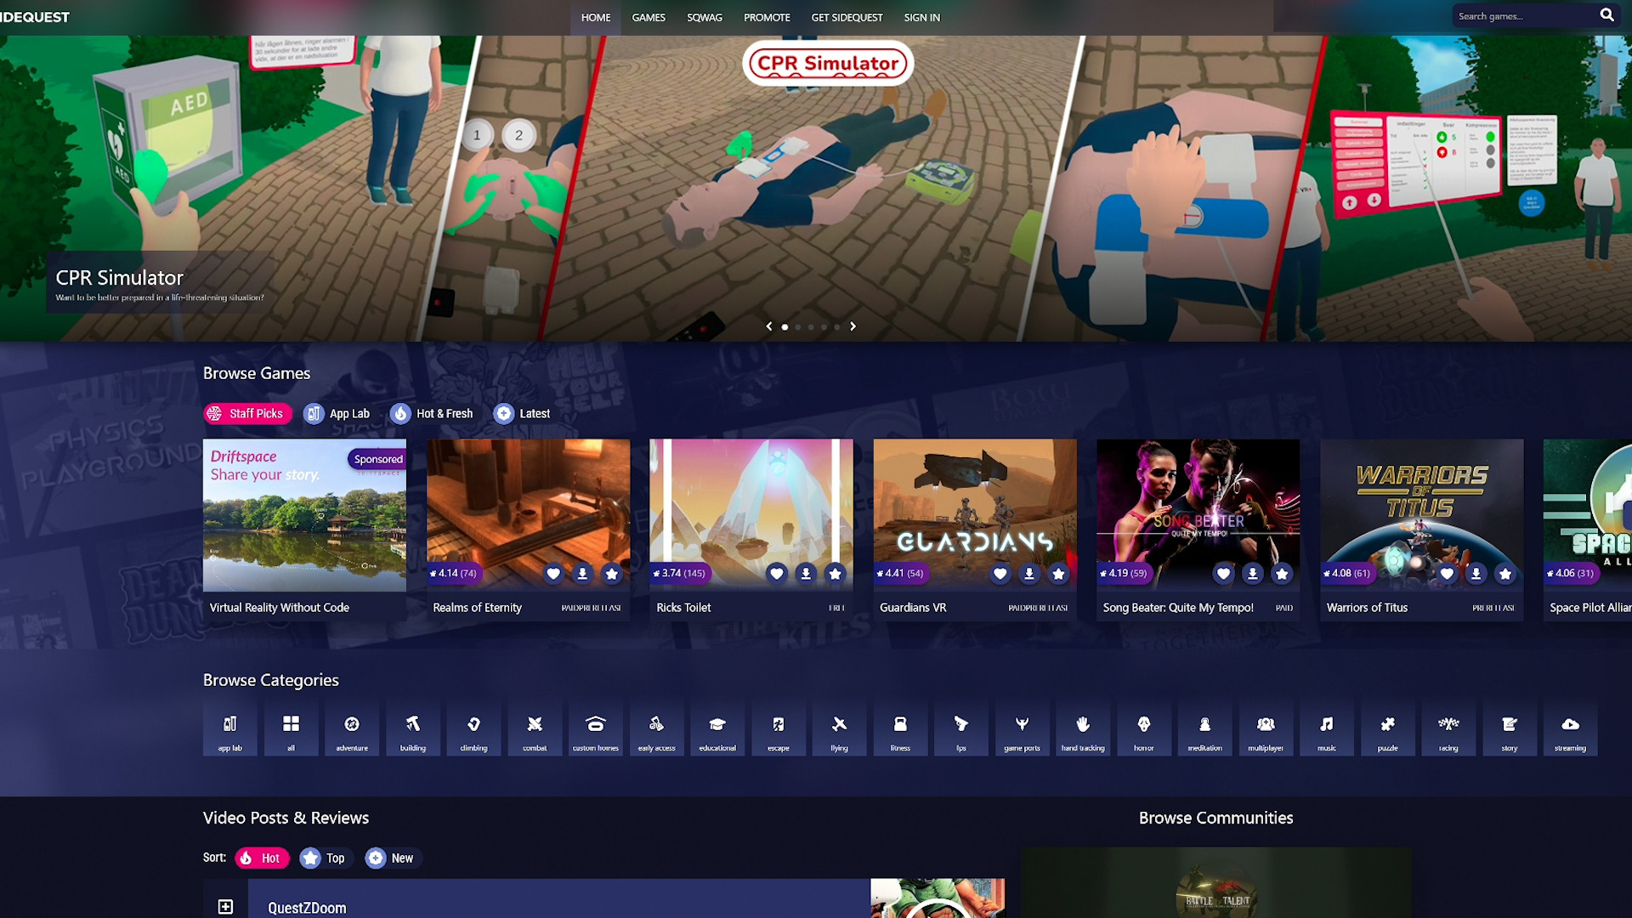Select the App Lab filter
The height and width of the screenshot is (918, 1632).
[337, 413]
